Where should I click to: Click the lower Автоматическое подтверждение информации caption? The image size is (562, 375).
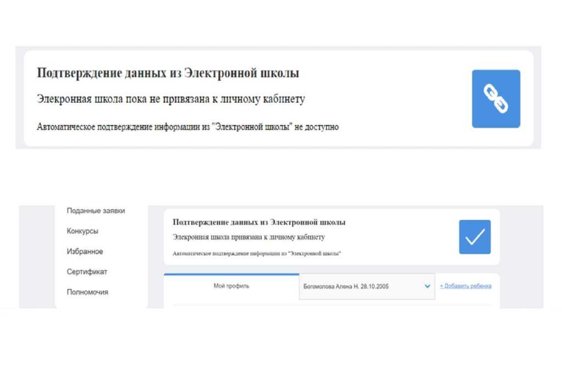(257, 254)
